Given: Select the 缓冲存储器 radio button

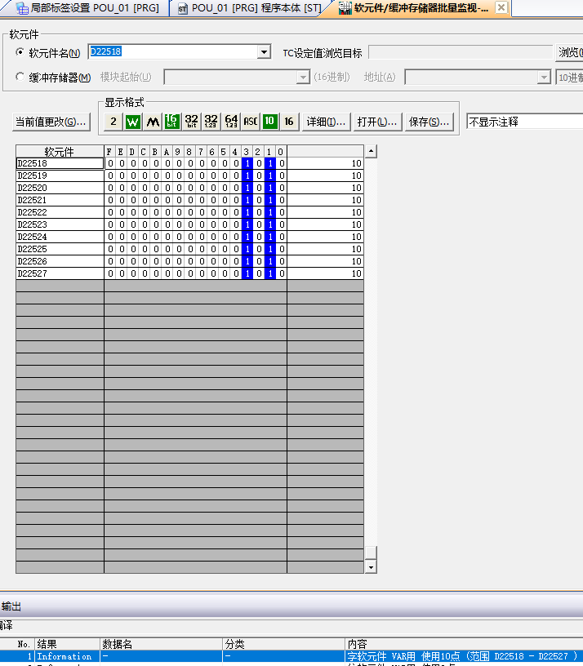Looking at the screenshot, I should (x=20, y=78).
